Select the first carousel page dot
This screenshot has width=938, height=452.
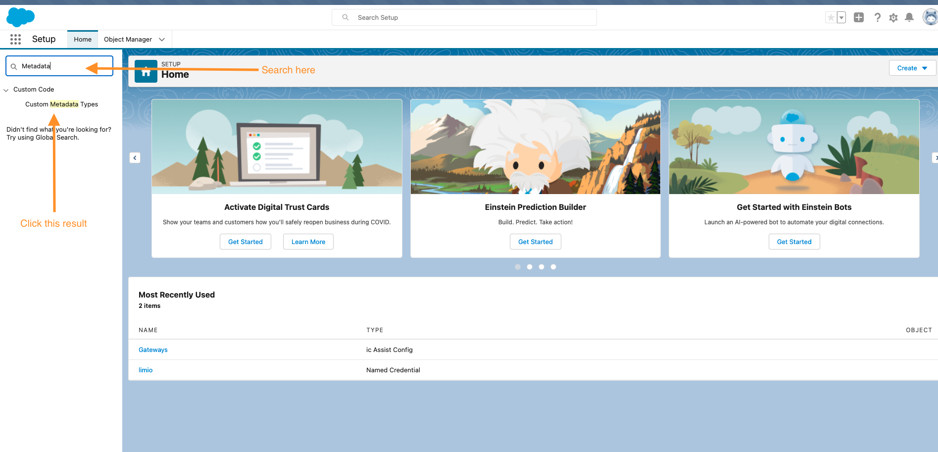[x=518, y=267]
